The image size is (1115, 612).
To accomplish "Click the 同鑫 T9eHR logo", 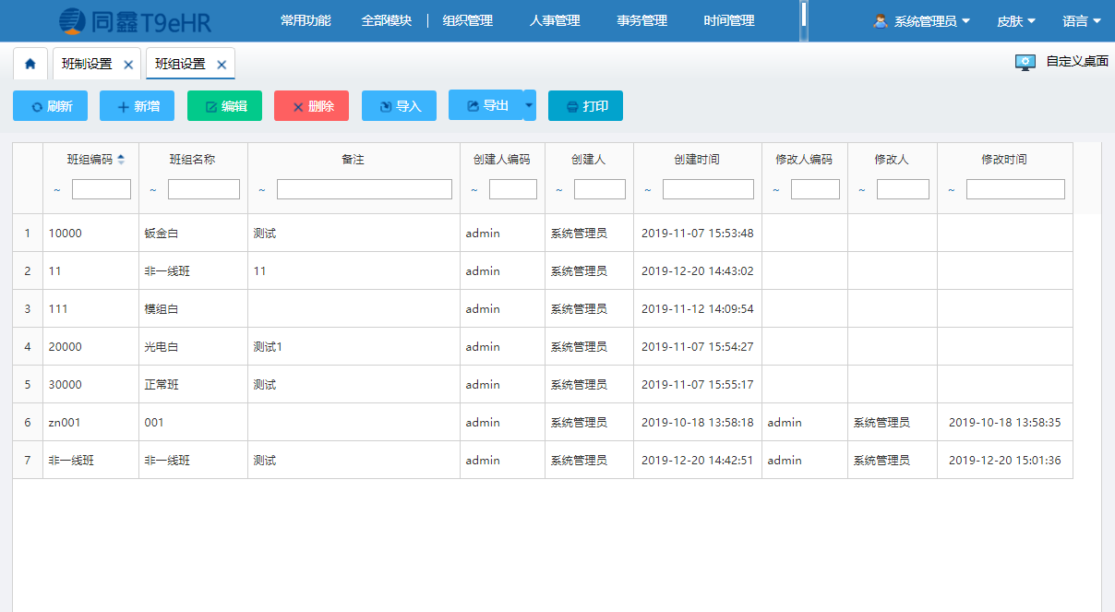I will click(135, 21).
